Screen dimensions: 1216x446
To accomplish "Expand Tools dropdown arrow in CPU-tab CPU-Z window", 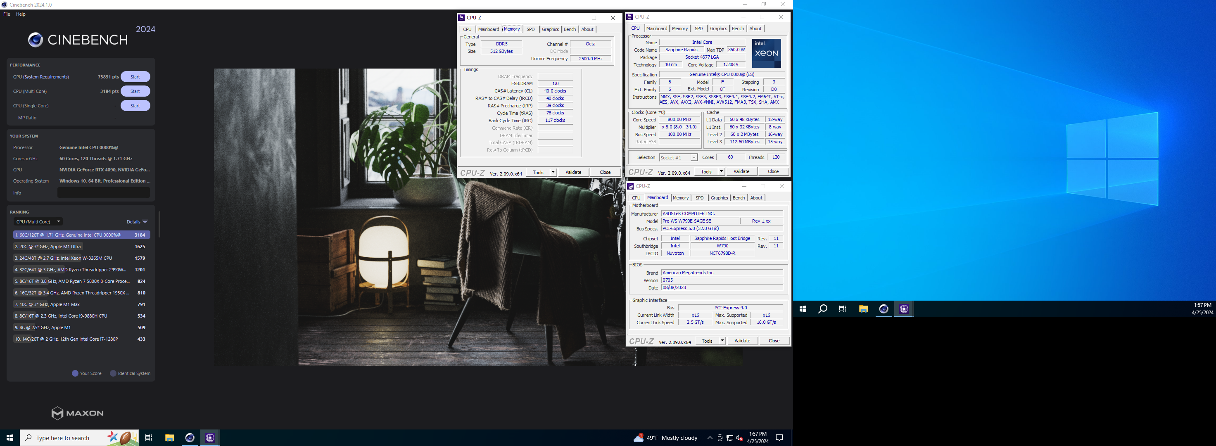I will [721, 171].
